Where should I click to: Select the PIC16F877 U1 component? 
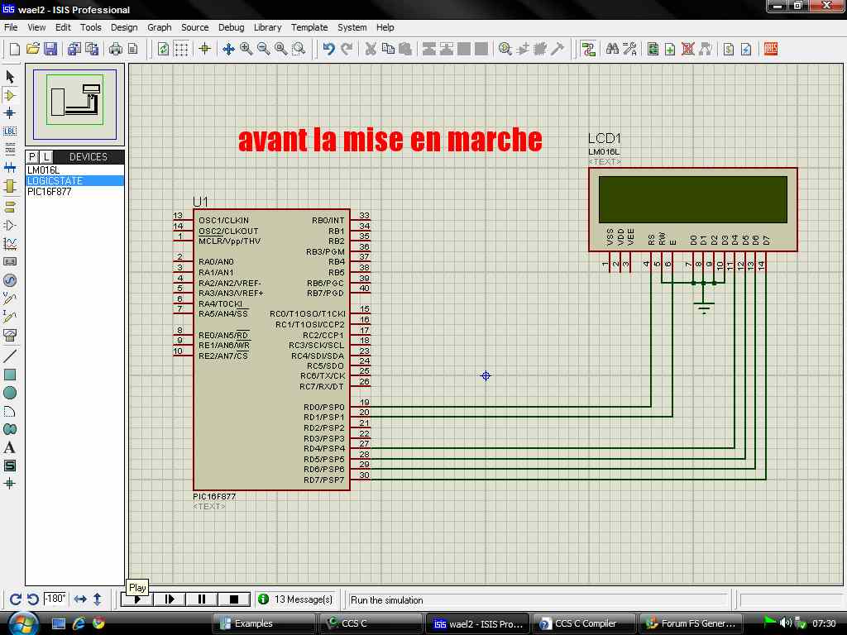tap(271, 350)
